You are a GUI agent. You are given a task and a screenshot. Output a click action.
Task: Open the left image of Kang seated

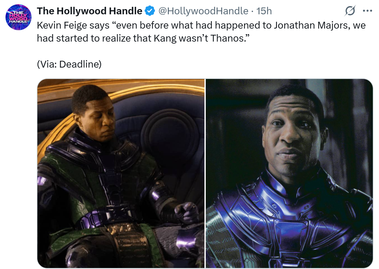point(121,173)
